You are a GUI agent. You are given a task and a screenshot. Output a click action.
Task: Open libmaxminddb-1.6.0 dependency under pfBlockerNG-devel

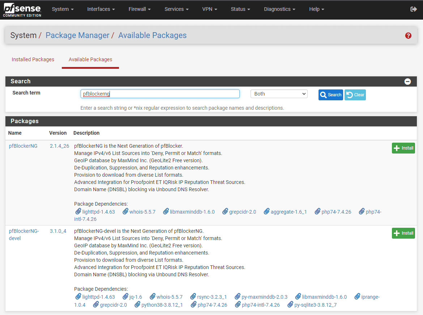[x=321, y=297]
